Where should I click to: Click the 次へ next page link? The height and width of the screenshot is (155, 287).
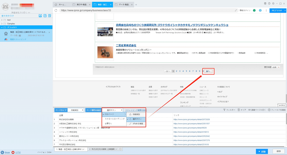pos(208,71)
